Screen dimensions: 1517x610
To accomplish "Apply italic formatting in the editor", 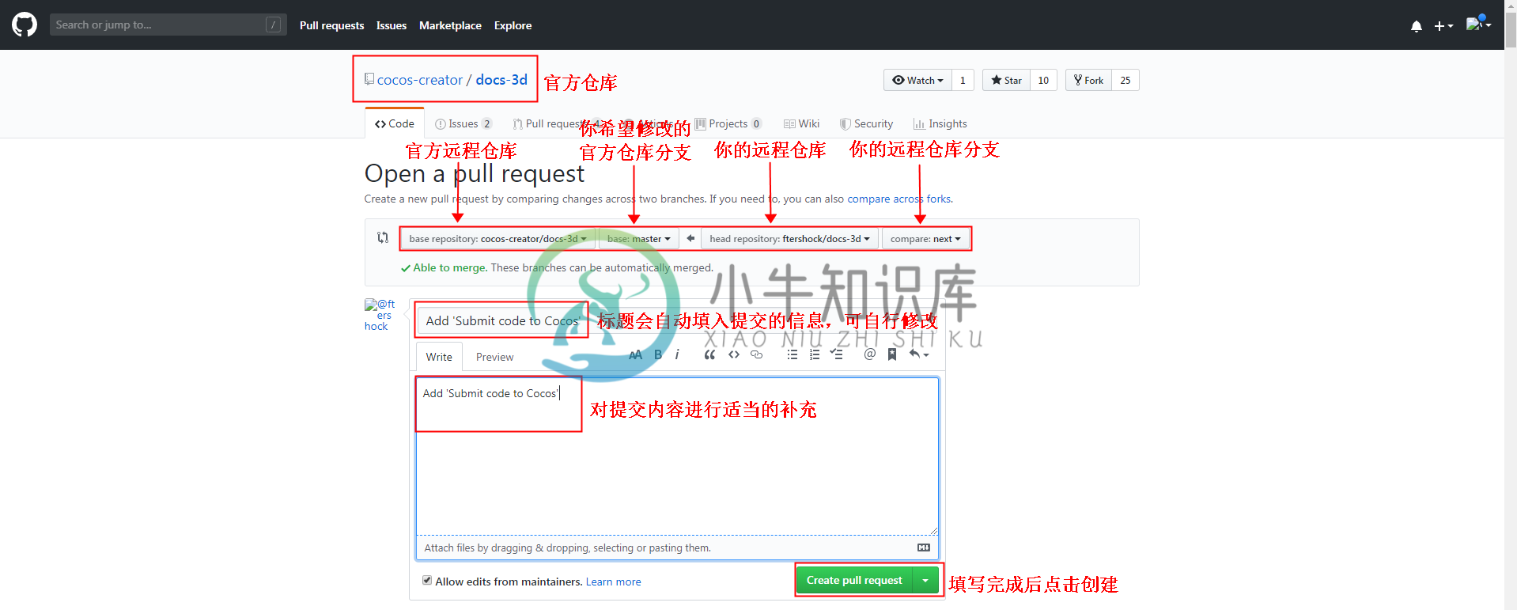I will click(677, 354).
